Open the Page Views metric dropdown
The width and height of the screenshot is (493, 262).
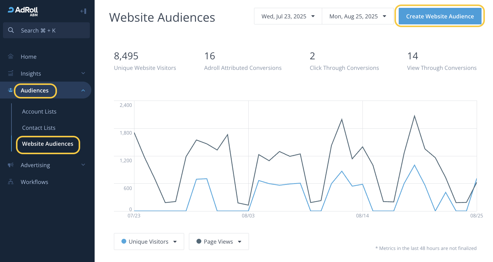[x=219, y=242]
